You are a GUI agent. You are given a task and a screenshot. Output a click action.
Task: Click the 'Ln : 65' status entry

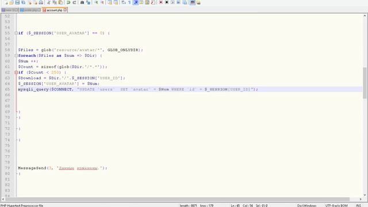235,206
